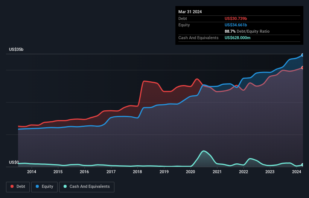The height and width of the screenshot is (198, 309).
Task: Click the US$35b y-axis label
Action: [16, 49]
